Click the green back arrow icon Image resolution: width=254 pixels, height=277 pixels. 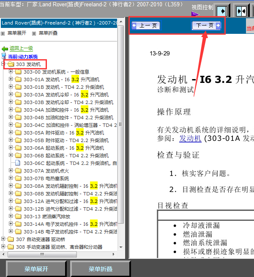[5, 49]
